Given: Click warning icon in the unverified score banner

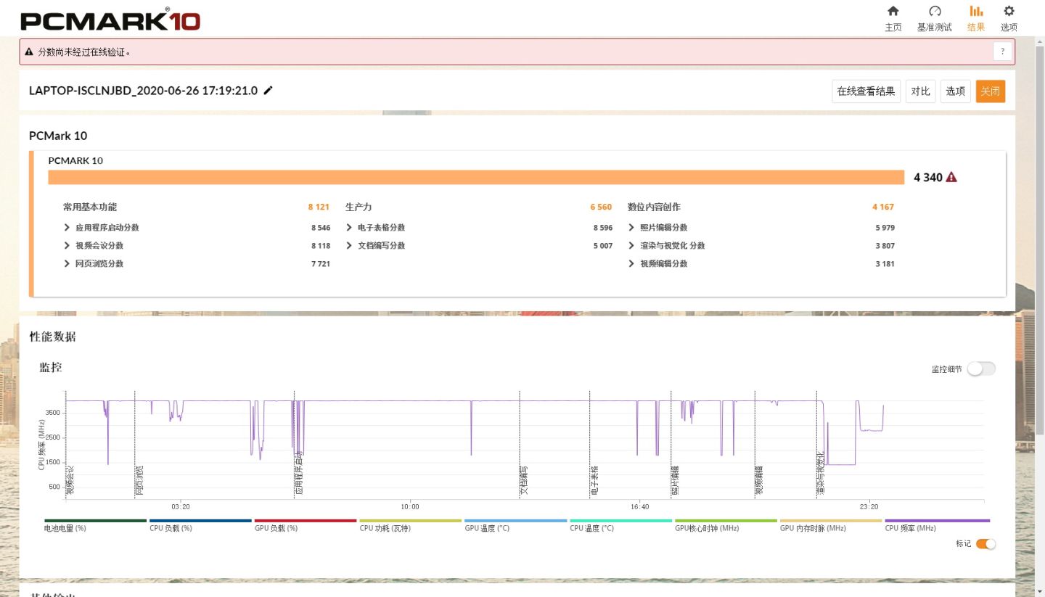Looking at the screenshot, I should 29,52.
